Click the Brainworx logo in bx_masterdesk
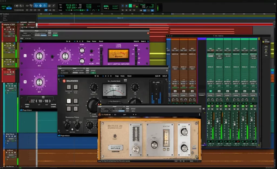This screenshot has width=277, height=169. 71,81
